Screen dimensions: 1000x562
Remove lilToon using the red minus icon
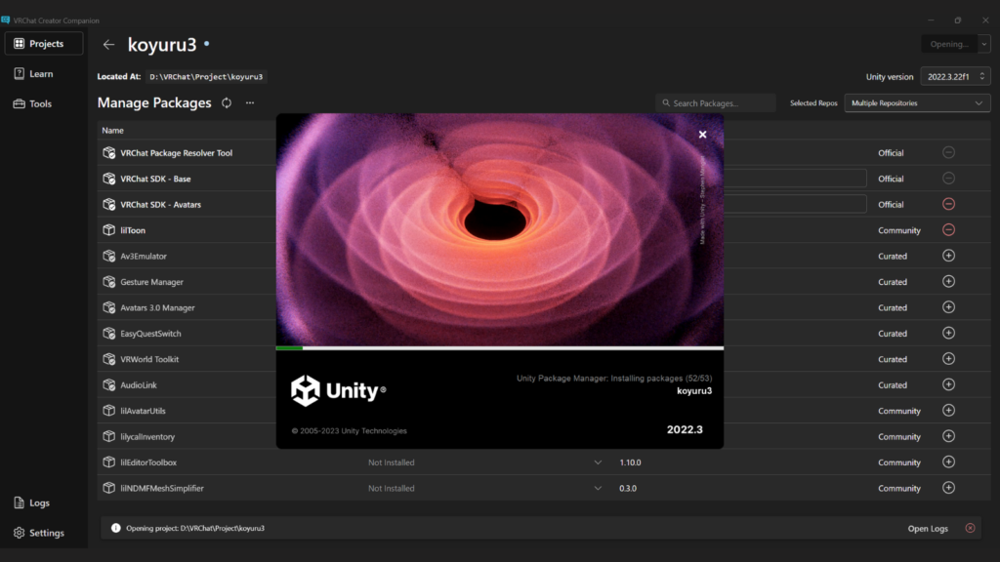coord(947,230)
